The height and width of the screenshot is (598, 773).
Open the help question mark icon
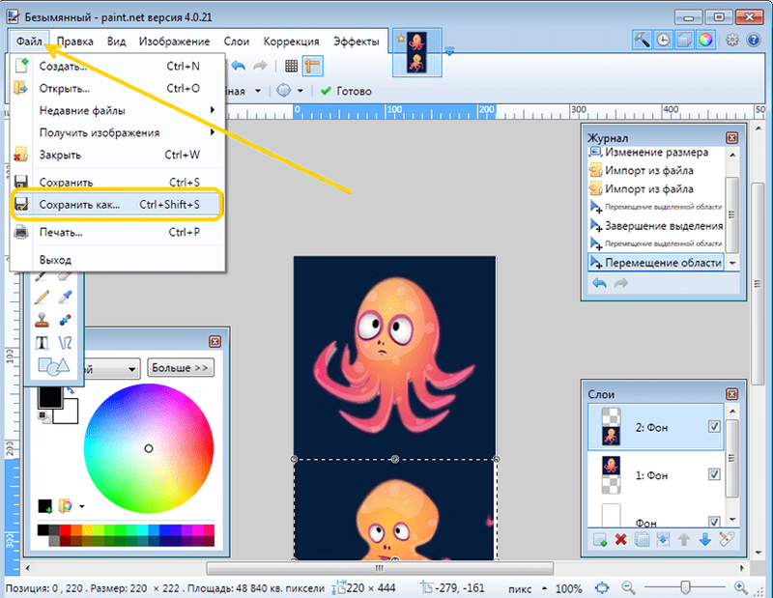coord(754,40)
